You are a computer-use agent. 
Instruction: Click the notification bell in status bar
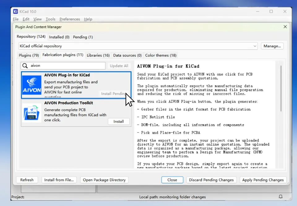click(281, 196)
